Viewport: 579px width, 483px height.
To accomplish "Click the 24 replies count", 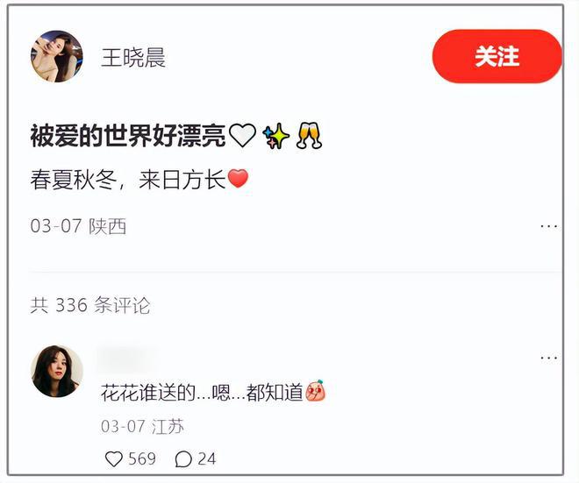I will [207, 459].
